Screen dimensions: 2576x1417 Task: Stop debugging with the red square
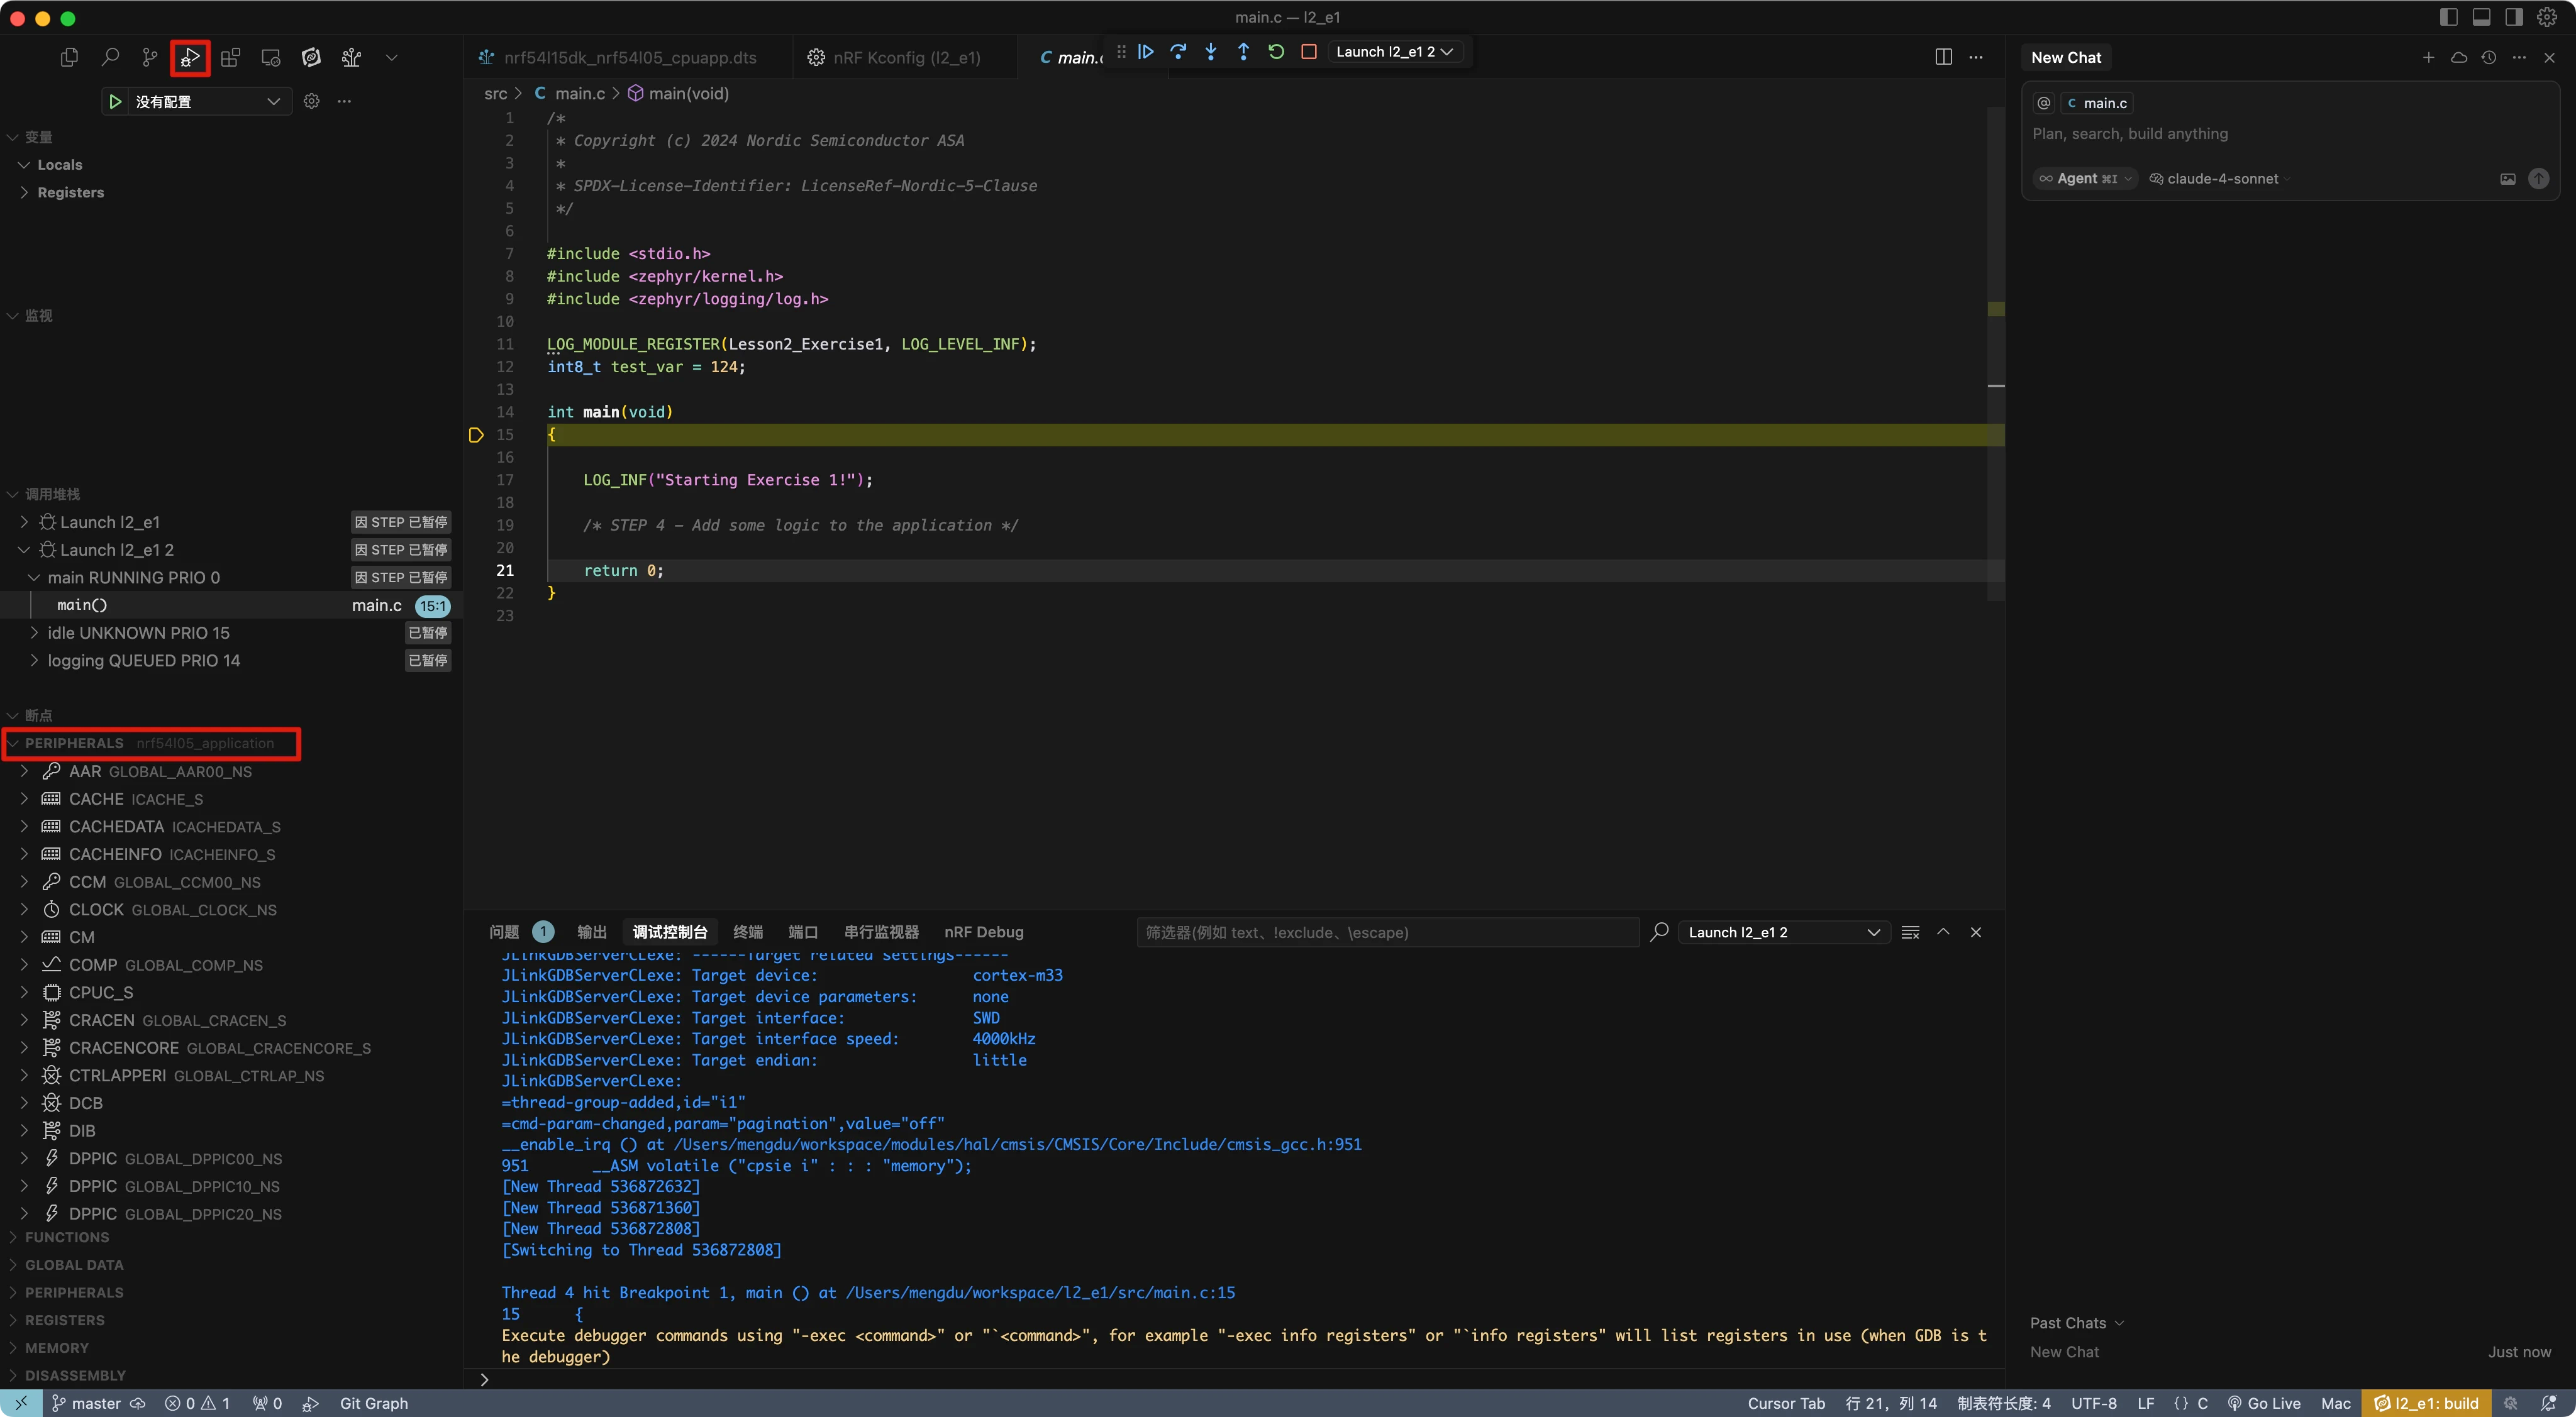[1308, 52]
